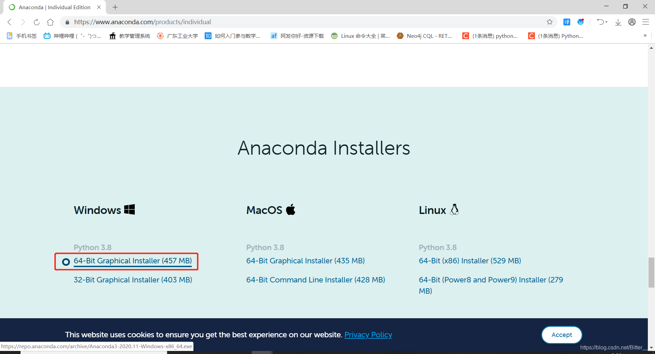Open the downloads icon

coord(618,22)
